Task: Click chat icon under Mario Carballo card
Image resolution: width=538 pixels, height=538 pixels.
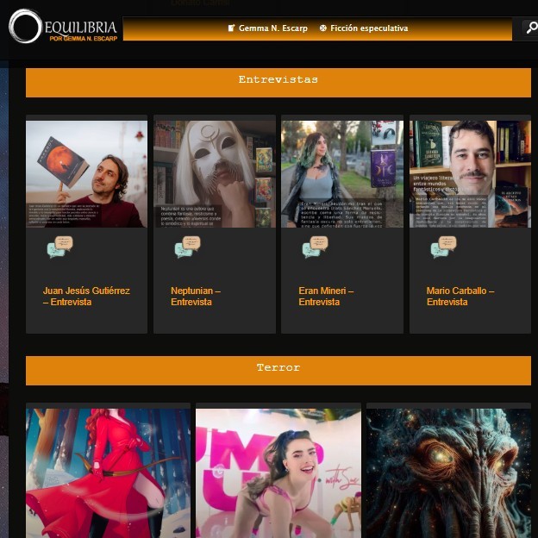Action: tap(443, 247)
